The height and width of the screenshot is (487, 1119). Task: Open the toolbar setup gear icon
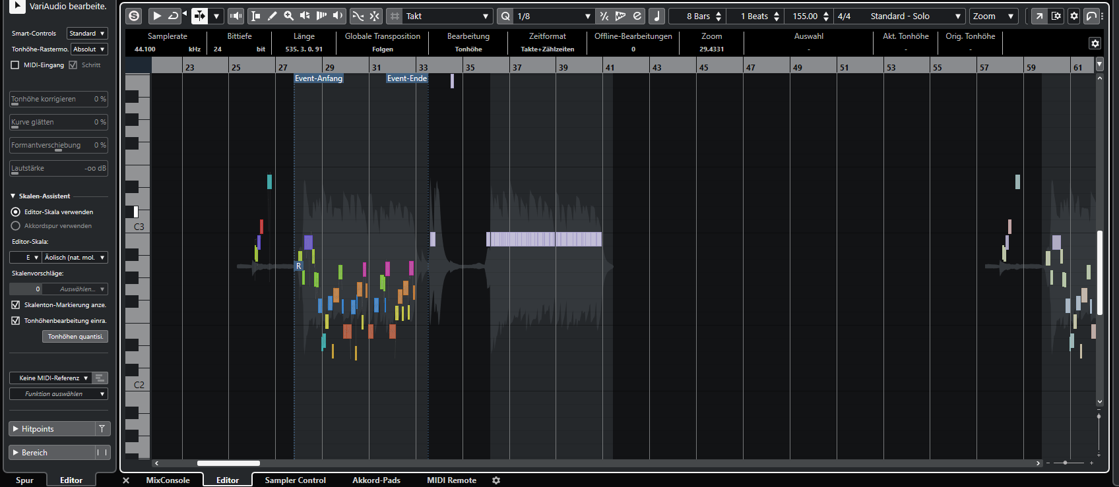(x=1074, y=16)
